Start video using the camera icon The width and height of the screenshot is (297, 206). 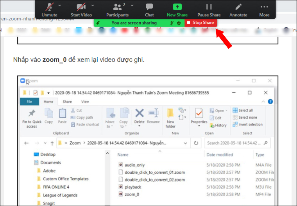(81, 7)
